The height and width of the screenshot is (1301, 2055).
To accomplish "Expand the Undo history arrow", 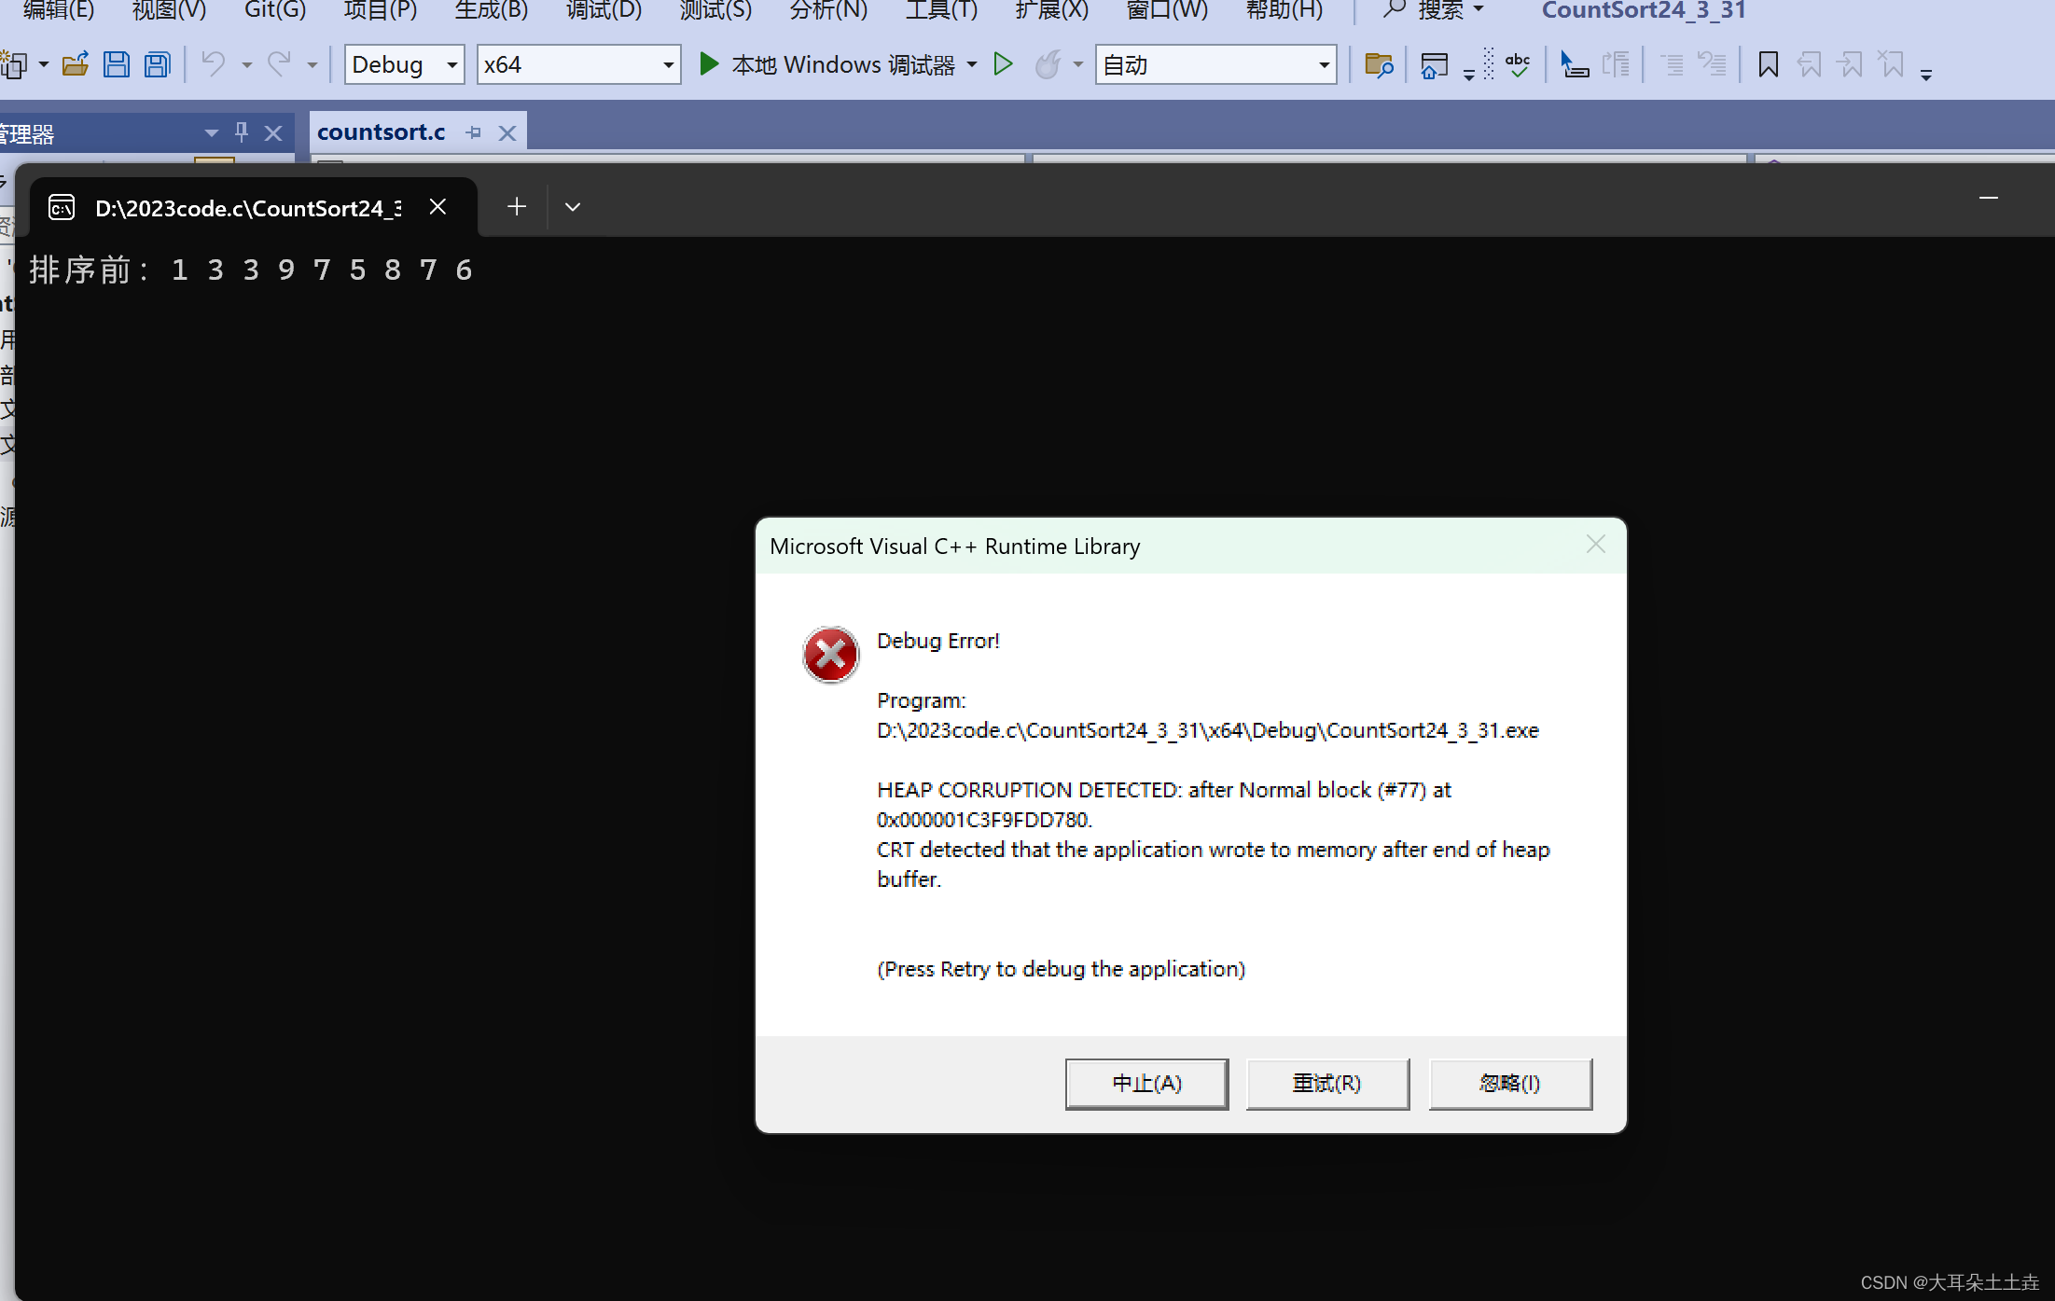I will 246,64.
